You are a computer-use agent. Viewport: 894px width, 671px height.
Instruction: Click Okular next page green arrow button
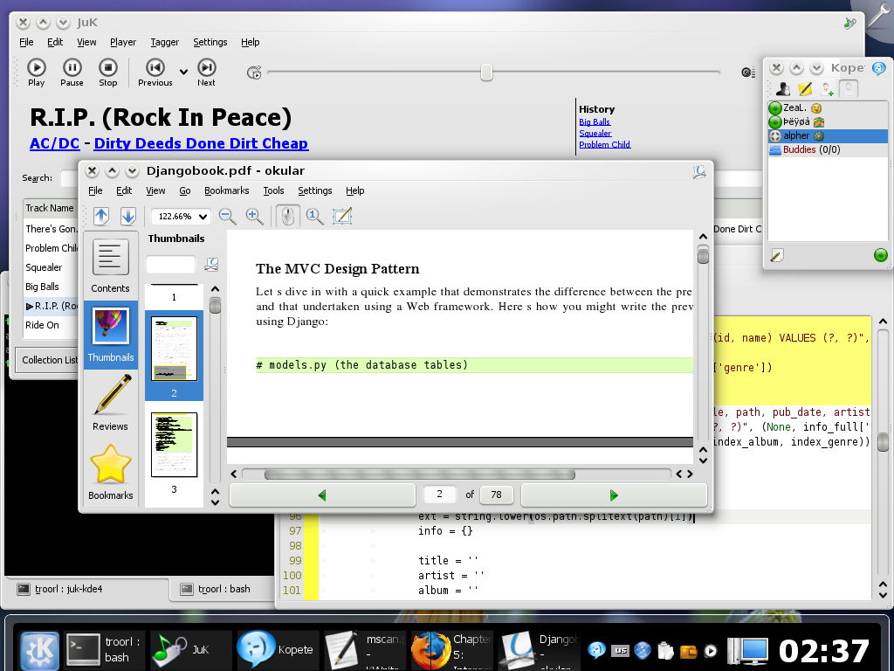tap(614, 495)
